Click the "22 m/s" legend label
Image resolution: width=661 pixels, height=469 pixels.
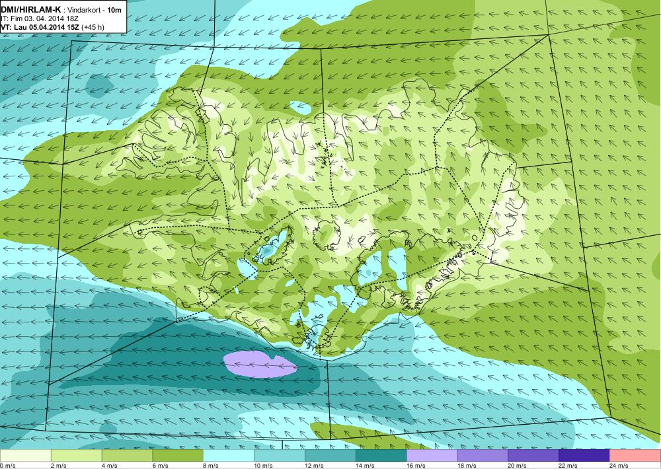pyautogui.click(x=568, y=466)
